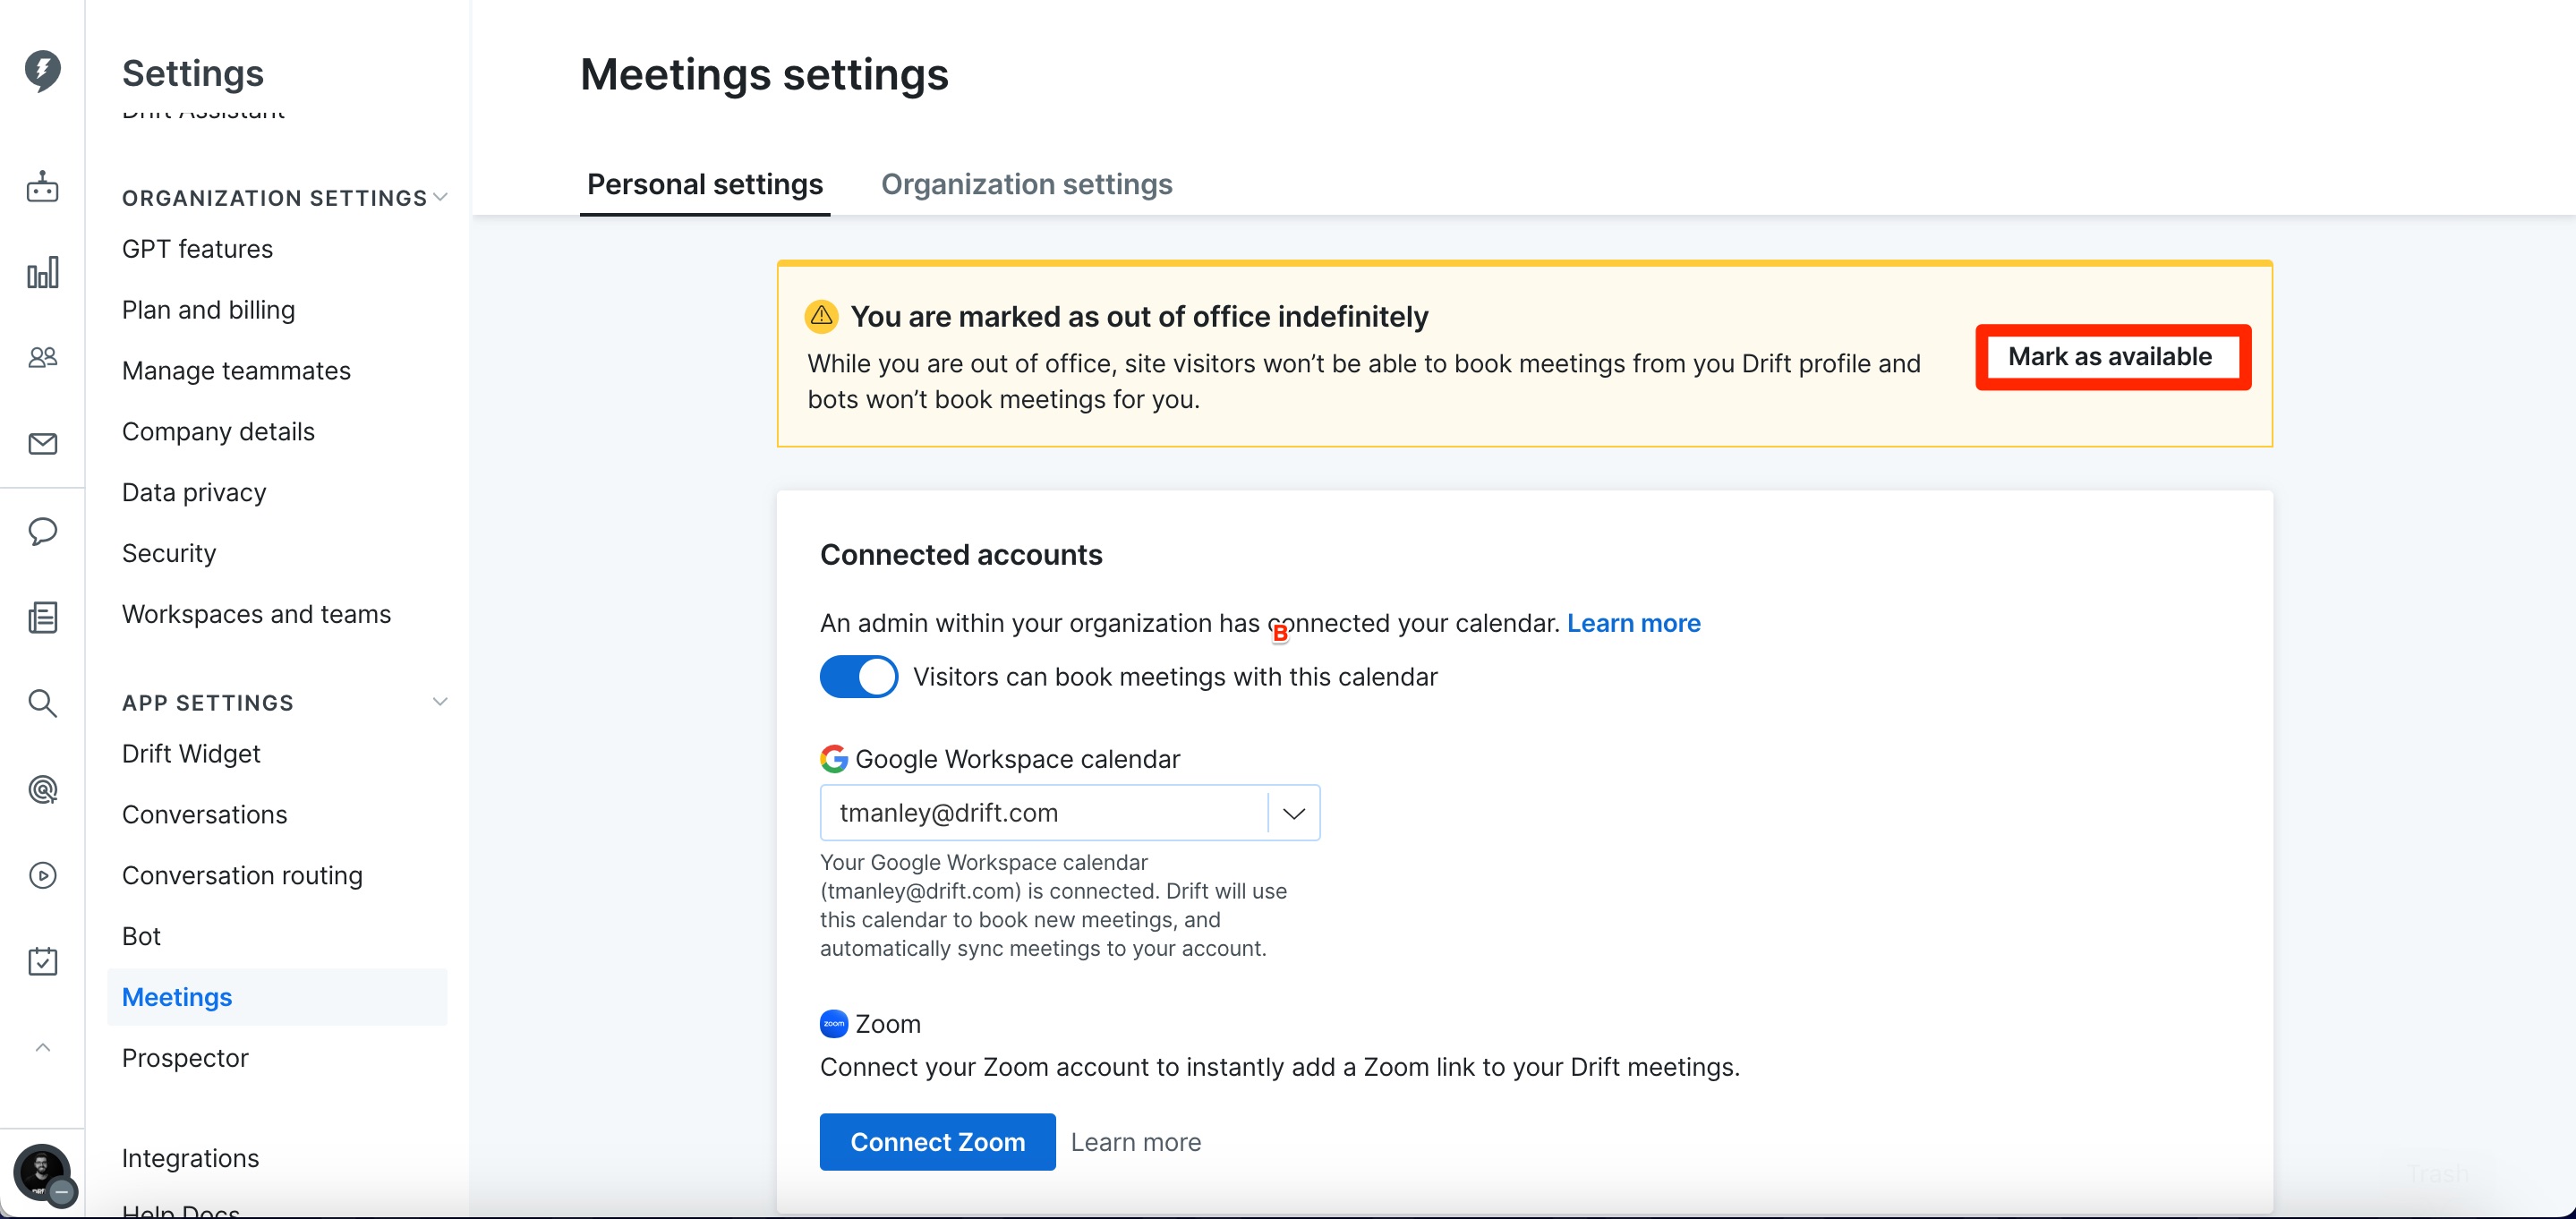This screenshot has height=1219, width=2576.
Task: Open GPT features settings
Action: (197, 248)
